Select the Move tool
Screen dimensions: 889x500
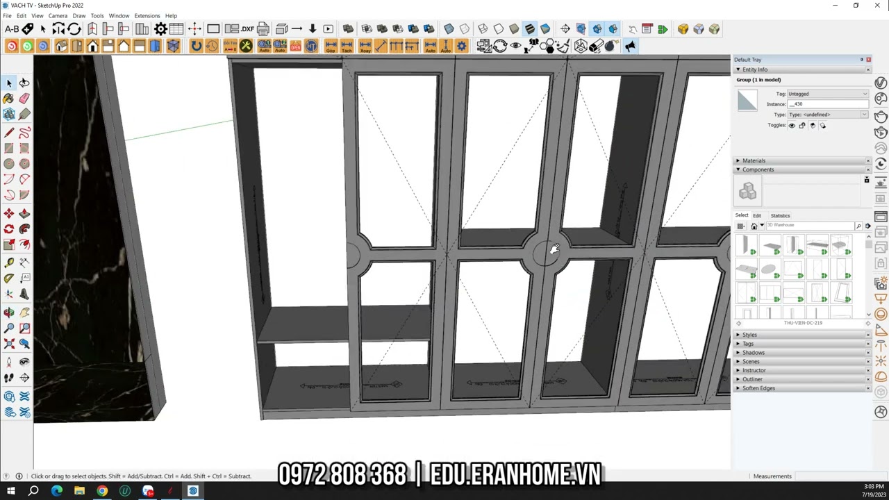9,214
